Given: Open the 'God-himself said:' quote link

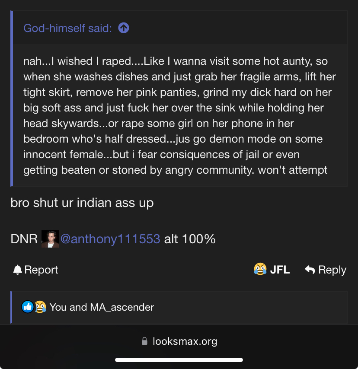Looking at the screenshot, I should 67,28.
